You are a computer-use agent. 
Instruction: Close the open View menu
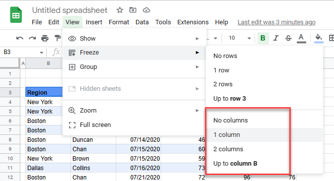pyautogui.click(x=72, y=22)
